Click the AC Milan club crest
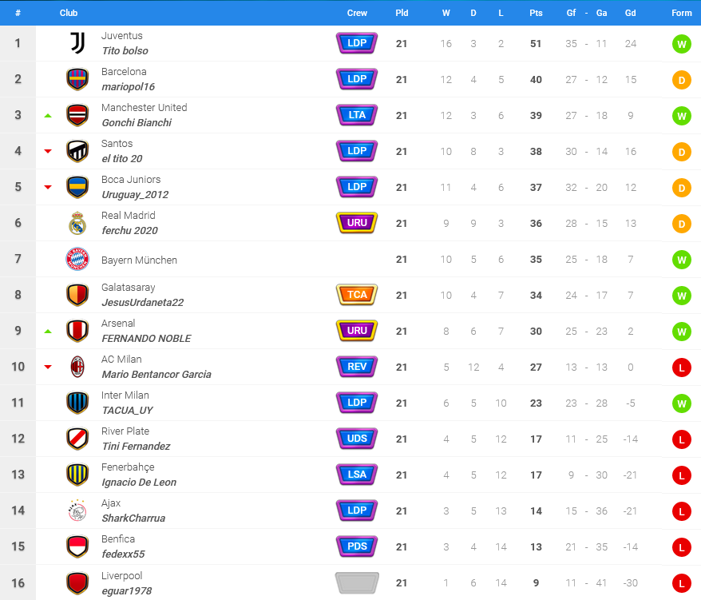Screen dimensions: 701x600 (x=77, y=367)
